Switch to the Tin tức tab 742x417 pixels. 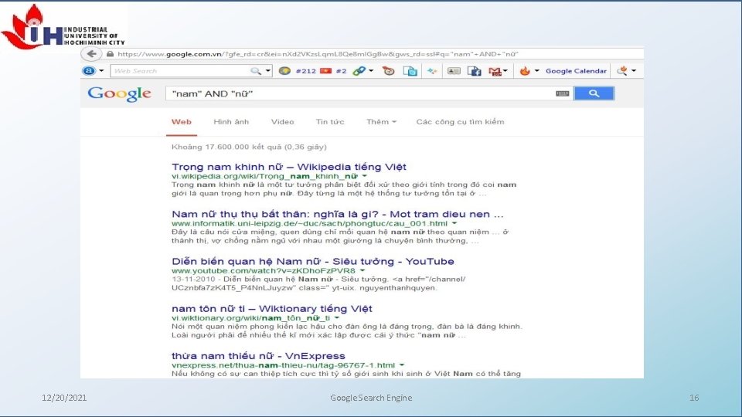click(330, 122)
